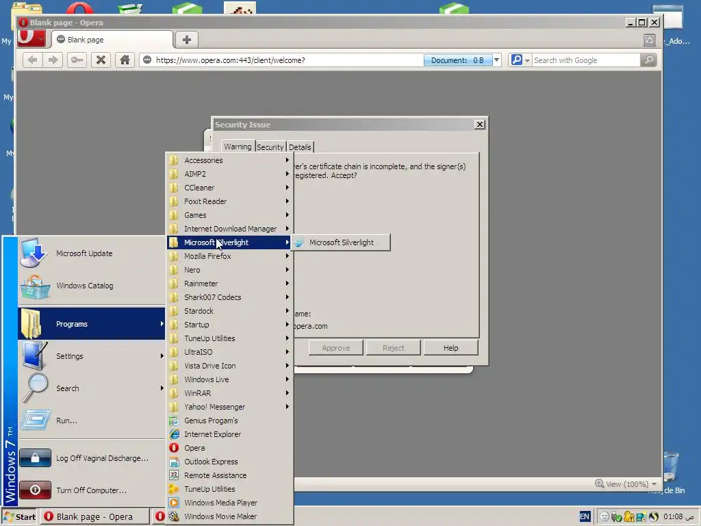Expand the Foxit Reader submenu
Viewport: 701px width, 526px height.
coord(230,201)
